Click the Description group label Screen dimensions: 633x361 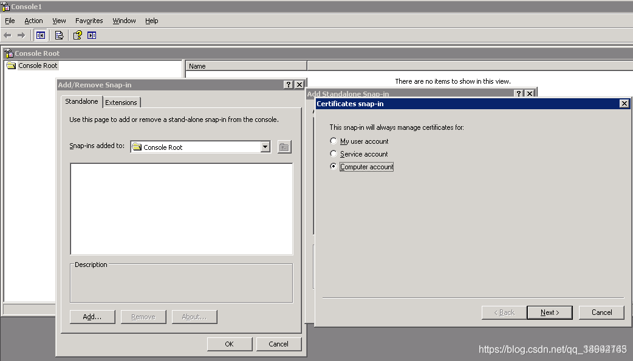pyautogui.click(x=91, y=265)
